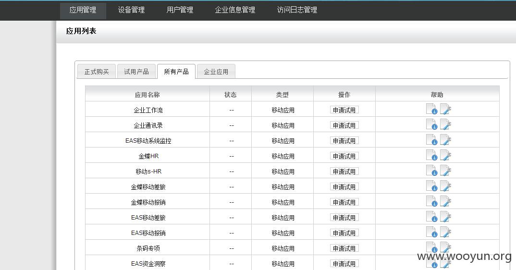Open info document icon for 条码专项
The height and width of the screenshot is (270, 516).
(431, 247)
